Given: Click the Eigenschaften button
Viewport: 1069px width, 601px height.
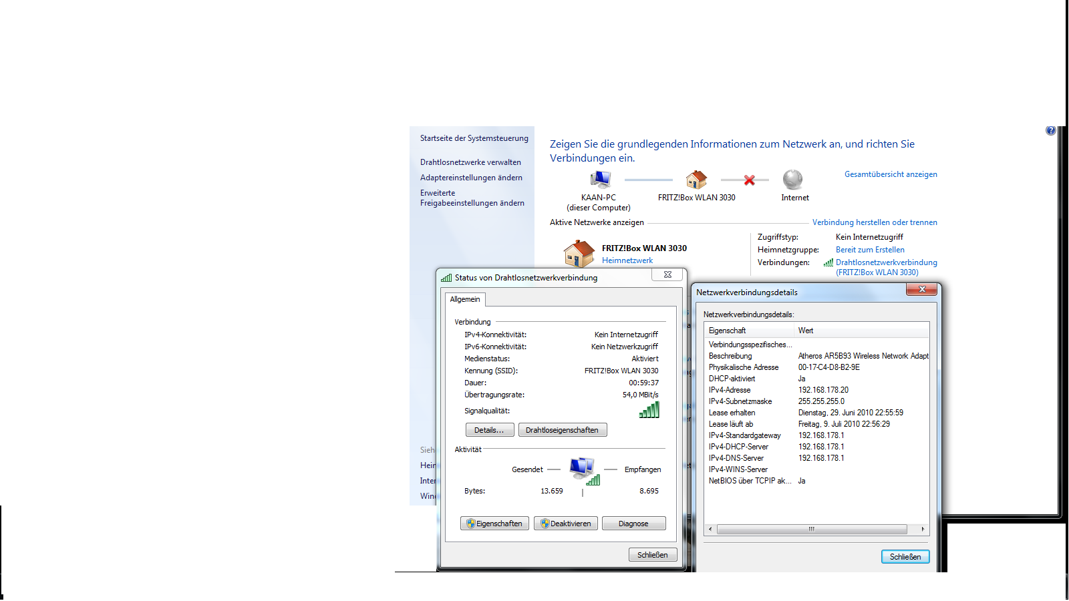Looking at the screenshot, I should coord(494,524).
